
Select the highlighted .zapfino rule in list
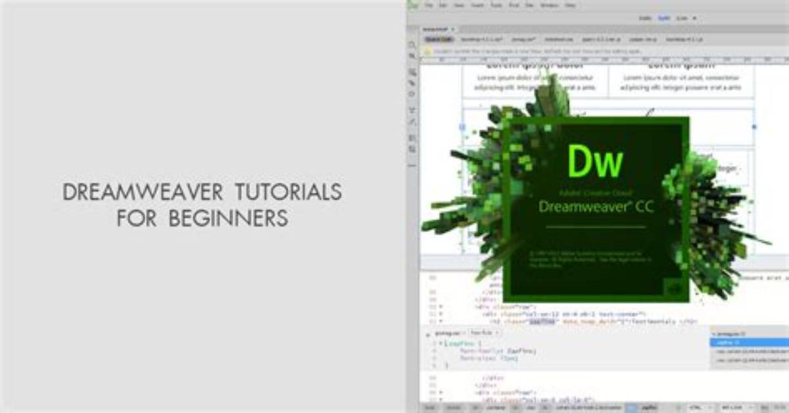tap(750, 343)
